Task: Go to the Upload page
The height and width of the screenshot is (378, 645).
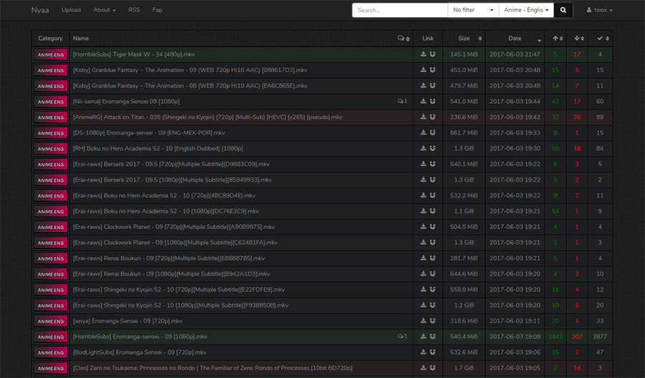Action: pyautogui.click(x=71, y=10)
